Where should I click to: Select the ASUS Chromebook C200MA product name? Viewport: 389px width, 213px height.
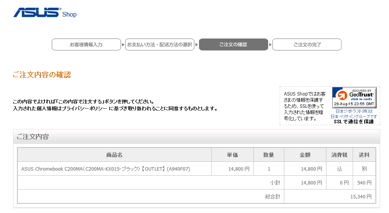point(106,169)
